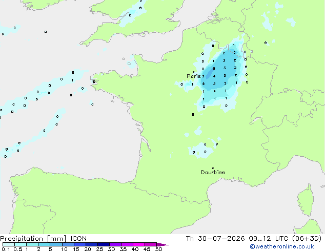This screenshot has width=325, height=251.
Task: Select the 2–5 mm legend swatch
Action: pos(44,244)
